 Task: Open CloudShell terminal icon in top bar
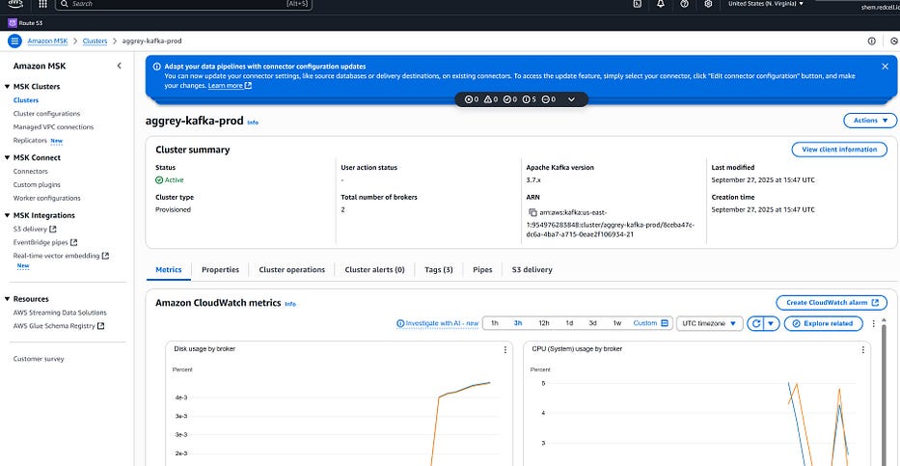pyautogui.click(x=637, y=4)
